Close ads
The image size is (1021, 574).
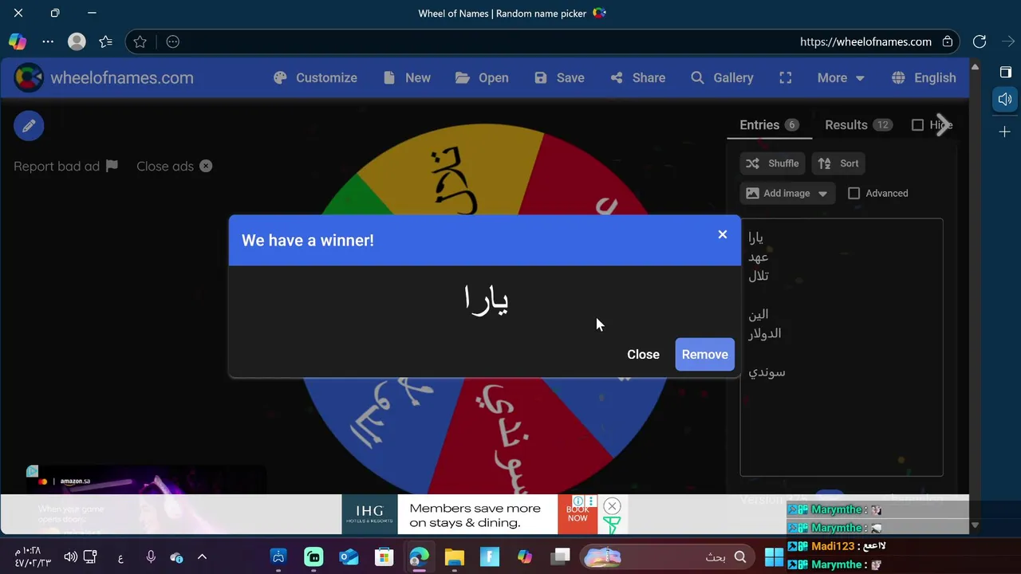(x=174, y=166)
